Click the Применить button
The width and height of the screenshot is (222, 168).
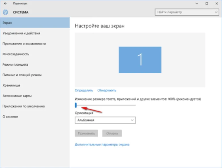(86, 133)
